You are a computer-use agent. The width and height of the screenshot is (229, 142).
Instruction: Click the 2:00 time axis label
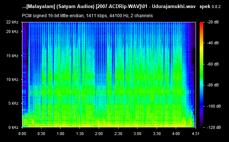99,134
